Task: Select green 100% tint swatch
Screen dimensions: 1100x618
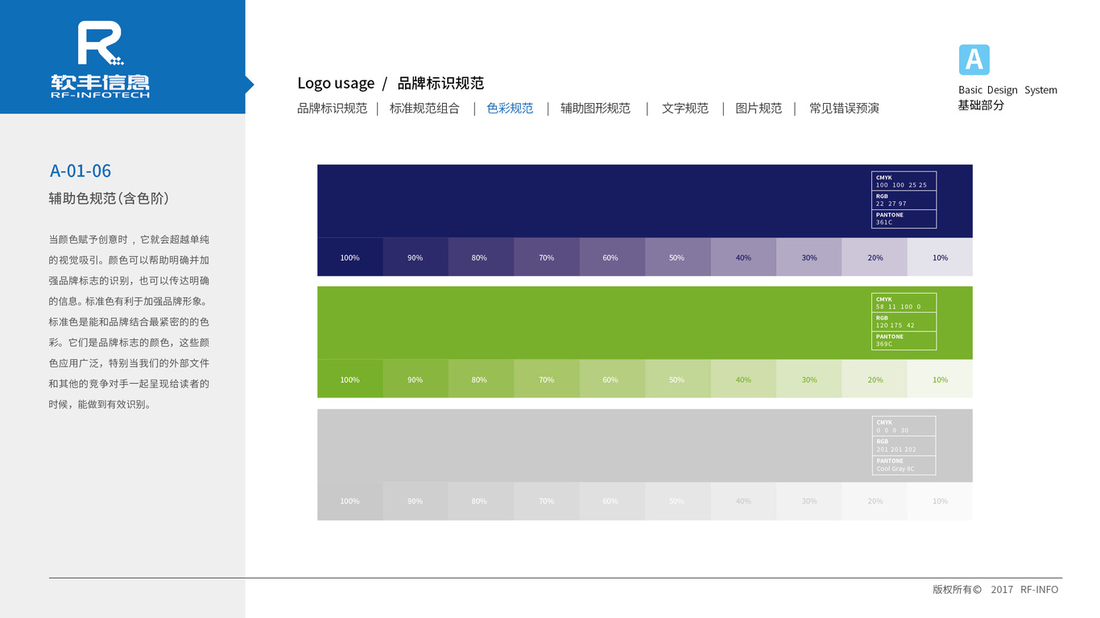Action: (x=349, y=379)
